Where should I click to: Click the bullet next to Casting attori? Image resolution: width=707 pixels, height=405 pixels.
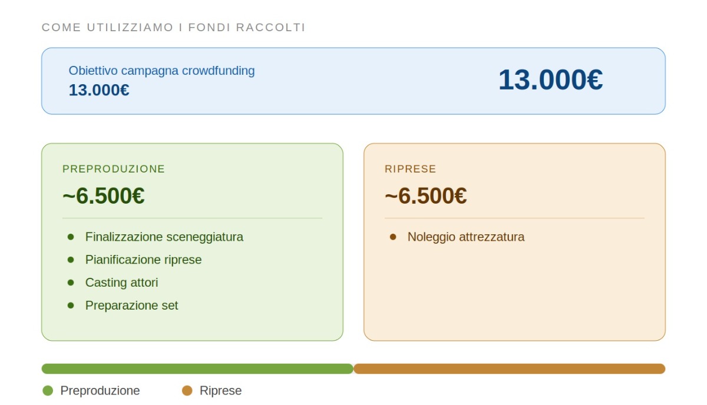71,283
